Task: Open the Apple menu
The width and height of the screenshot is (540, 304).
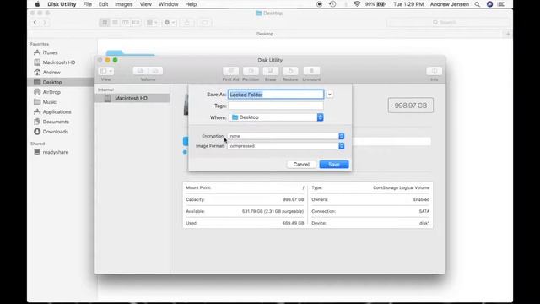Action: (37, 4)
